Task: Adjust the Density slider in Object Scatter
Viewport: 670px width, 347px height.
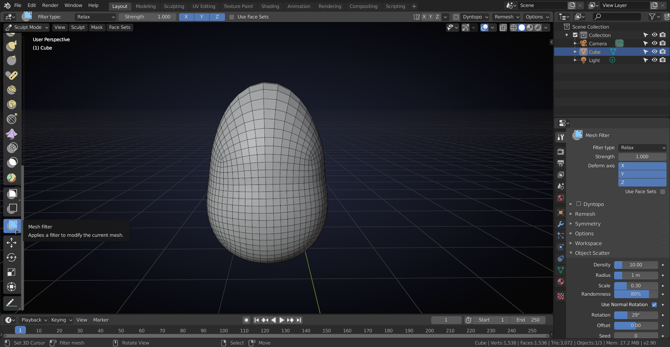Action: (635, 265)
